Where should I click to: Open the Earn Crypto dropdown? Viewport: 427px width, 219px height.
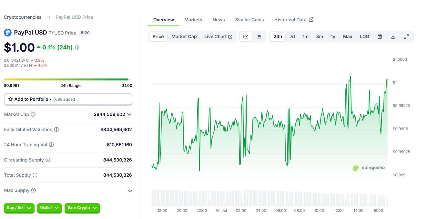coord(82,208)
